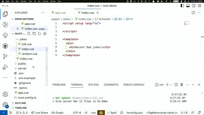Image resolution: width=204 pixels, height=115 pixels.
Task: Customize layout button in title bar
Action: pyautogui.click(x=200, y=6)
